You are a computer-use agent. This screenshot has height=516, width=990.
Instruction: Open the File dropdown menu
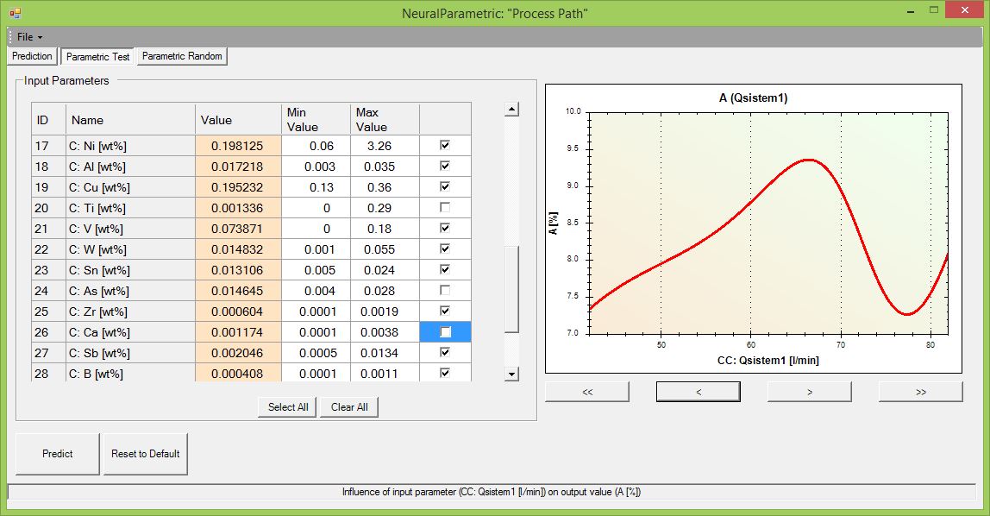coord(28,37)
